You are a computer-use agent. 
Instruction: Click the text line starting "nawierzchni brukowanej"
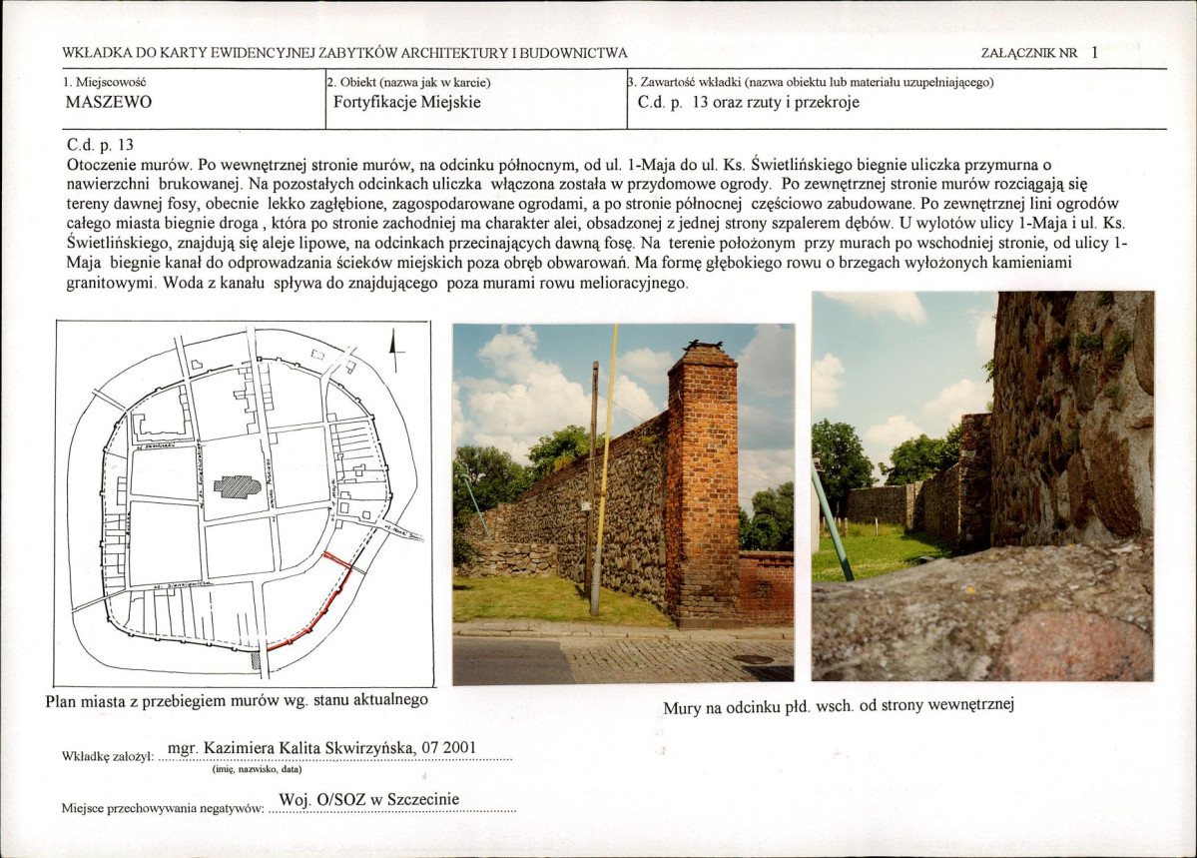pyautogui.click(x=577, y=184)
